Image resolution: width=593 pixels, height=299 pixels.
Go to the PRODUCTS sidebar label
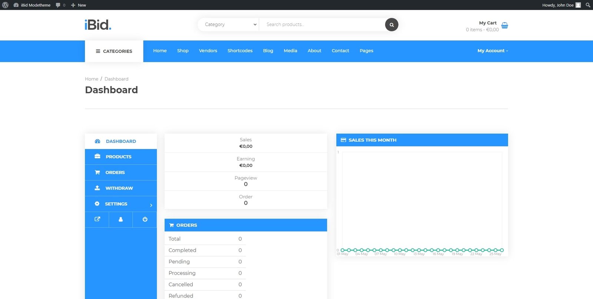tap(119, 157)
